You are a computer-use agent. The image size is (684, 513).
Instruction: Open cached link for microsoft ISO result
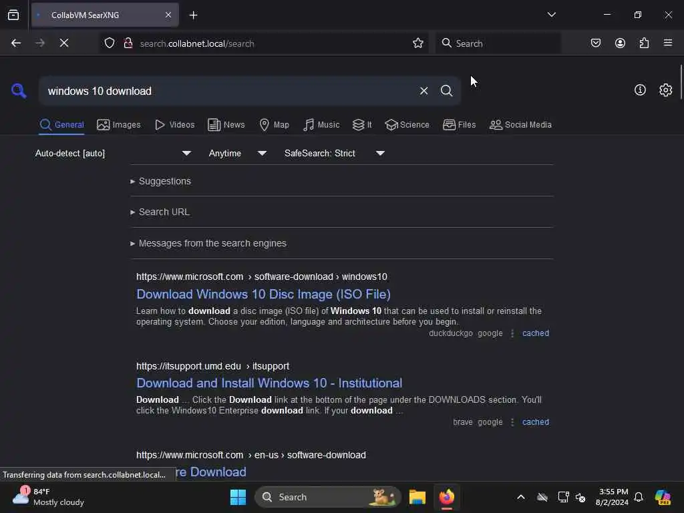pos(535,333)
